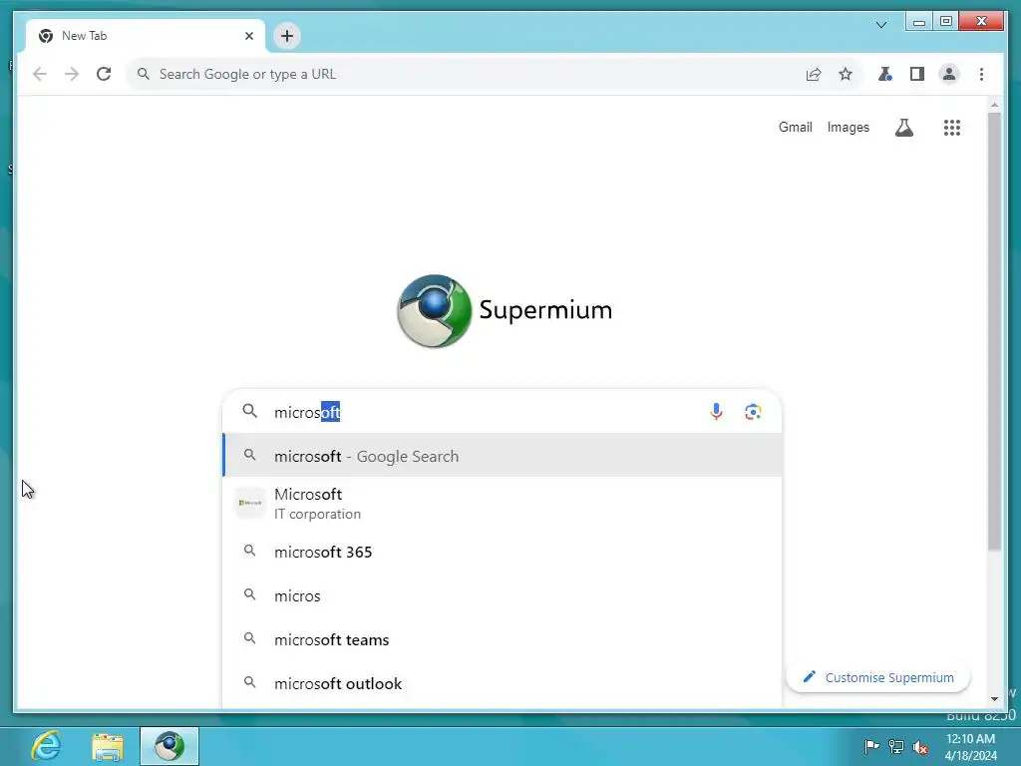This screenshot has height=766, width=1021.
Task: Click the magnifier icon in address bar
Action: (x=144, y=74)
